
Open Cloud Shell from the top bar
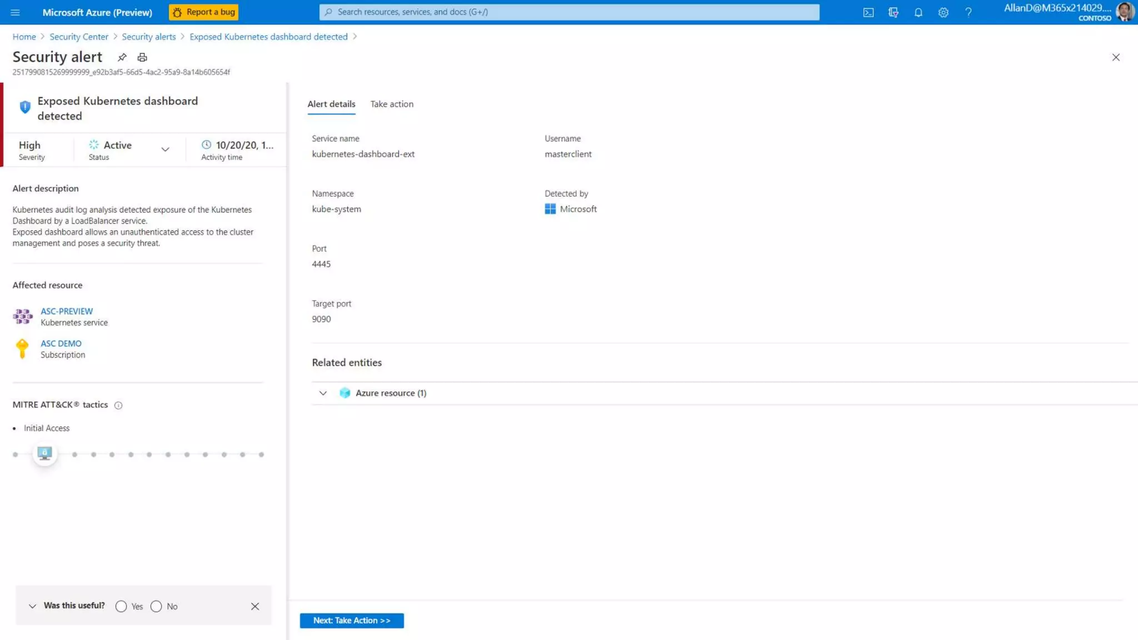[x=868, y=12]
